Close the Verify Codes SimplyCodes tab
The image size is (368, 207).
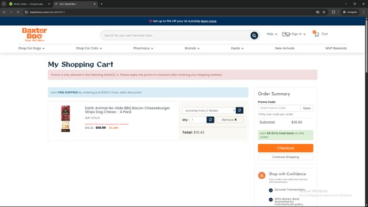point(49,4)
